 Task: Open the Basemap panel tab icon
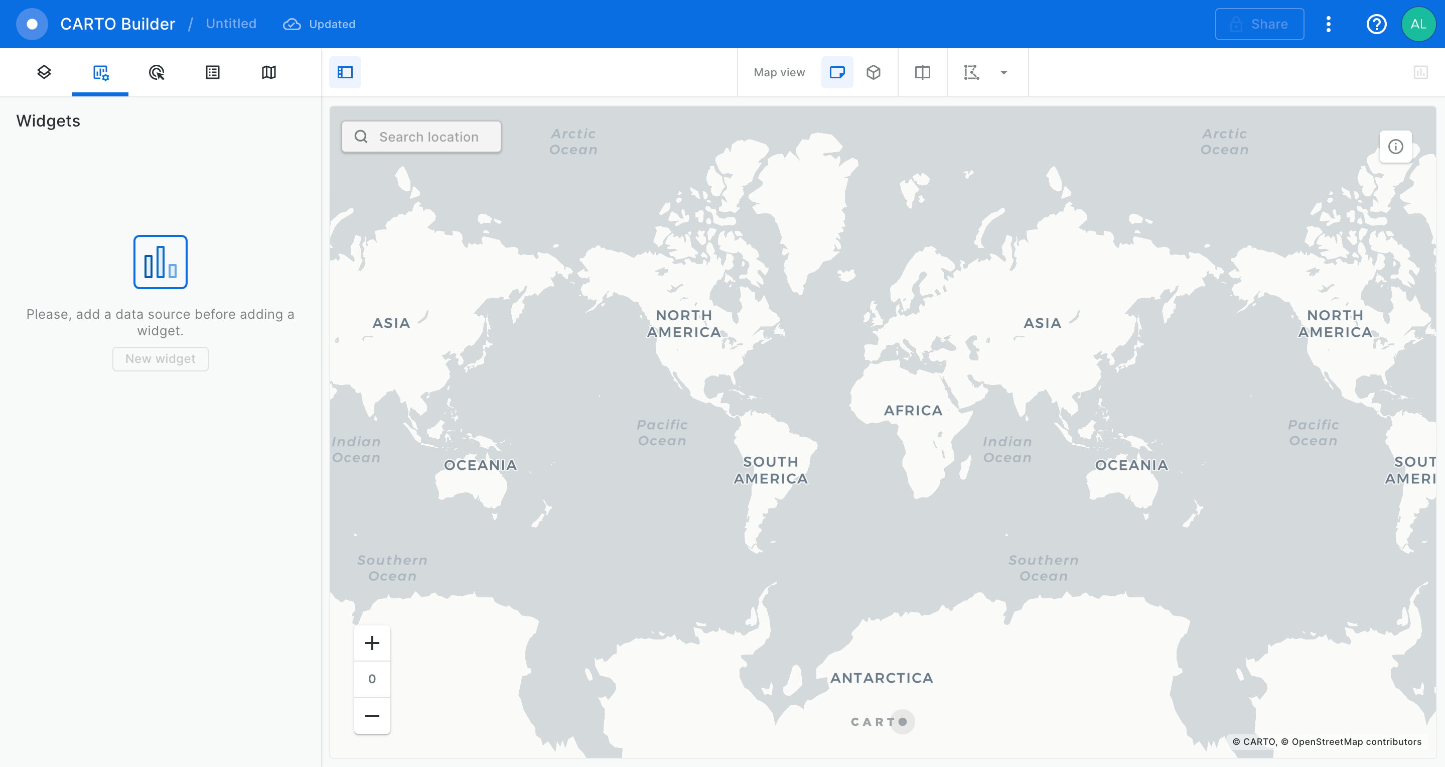tap(269, 72)
